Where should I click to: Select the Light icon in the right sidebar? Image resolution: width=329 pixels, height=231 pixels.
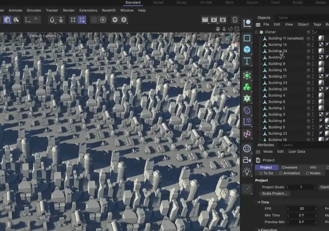[x=247, y=171]
